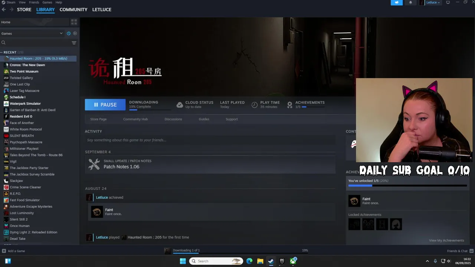Open the Community Hub link
This screenshot has height=267, width=475.
[135, 119]
